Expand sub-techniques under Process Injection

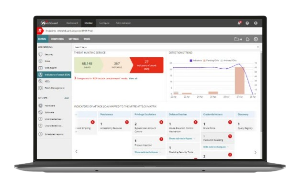tap(146, 152)
